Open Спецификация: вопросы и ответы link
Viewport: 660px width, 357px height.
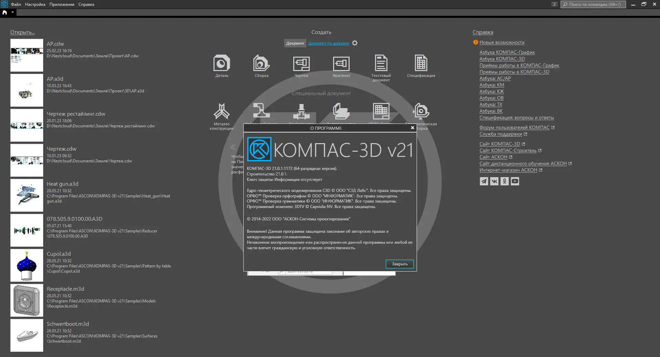(x=517, y=117)
